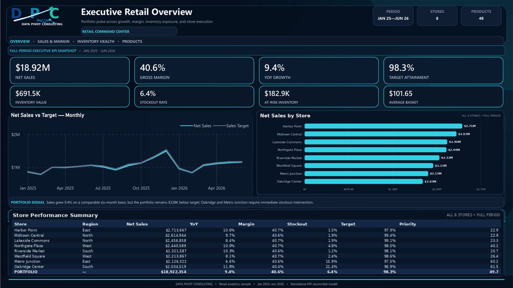Go to the Products tab
Viewport: 513px width, 288px height.
pos(132,41)
